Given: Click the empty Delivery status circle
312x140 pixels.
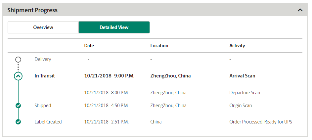Looking at the screenshot, I should pos(18,60).
